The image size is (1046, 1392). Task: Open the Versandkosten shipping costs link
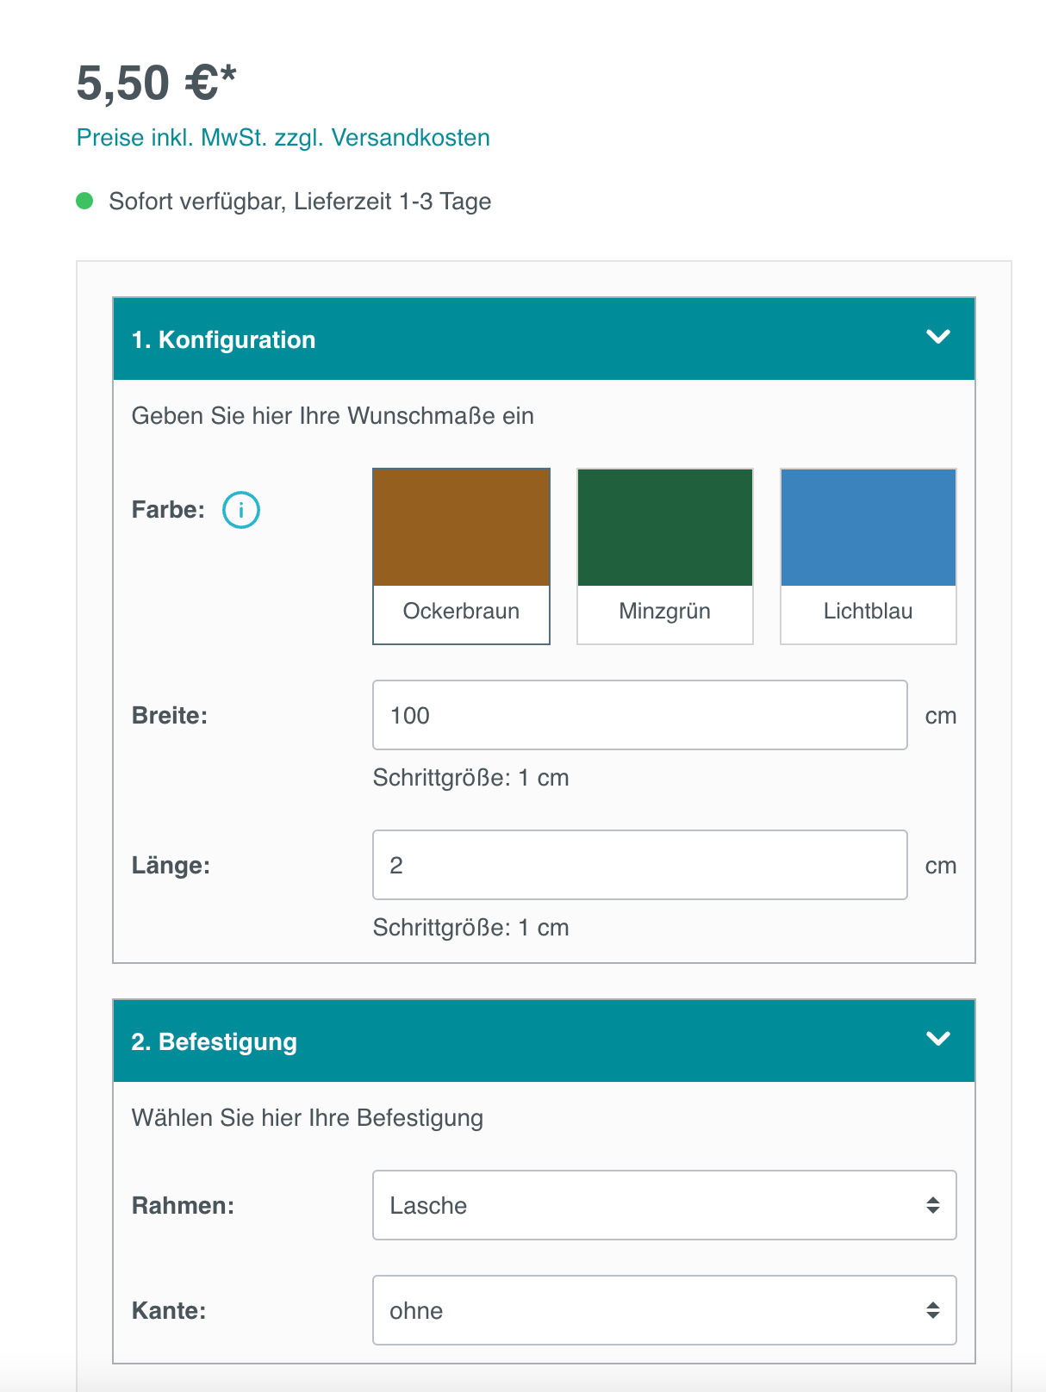coord(410,138)
